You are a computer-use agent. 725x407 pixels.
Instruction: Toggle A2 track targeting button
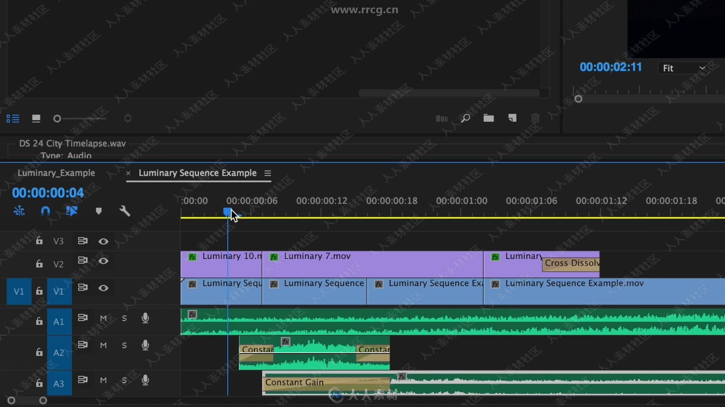pos(59,352)
